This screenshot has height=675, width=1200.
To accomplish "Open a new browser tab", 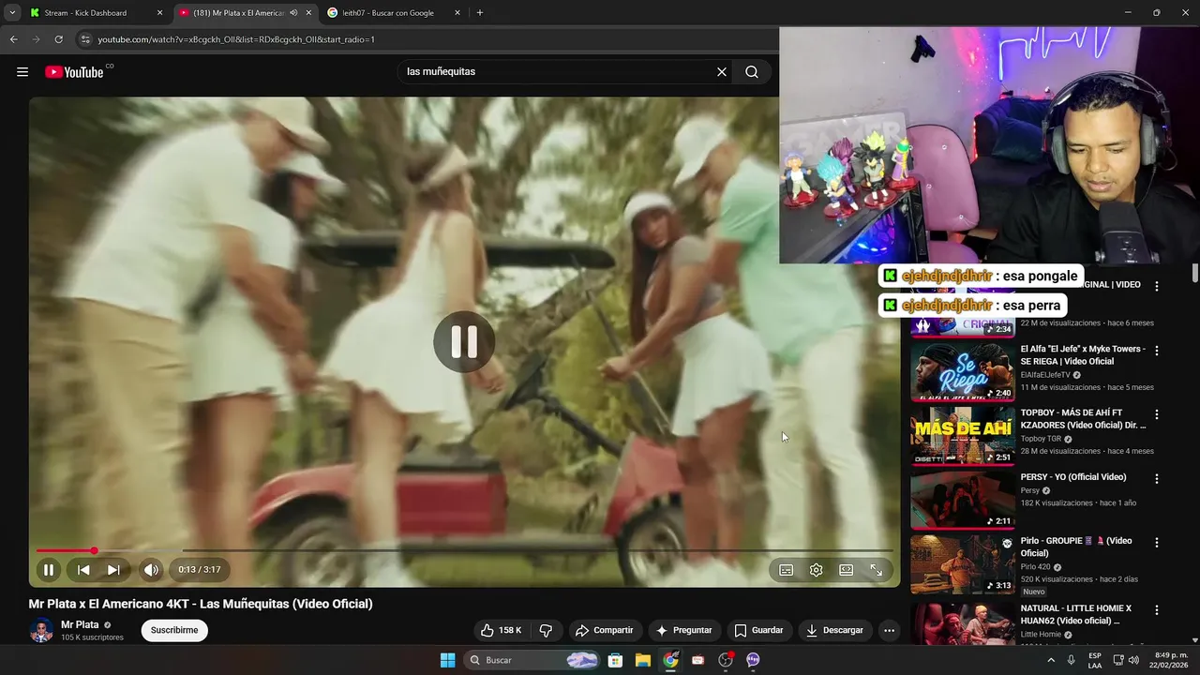I will coord(480,13).
